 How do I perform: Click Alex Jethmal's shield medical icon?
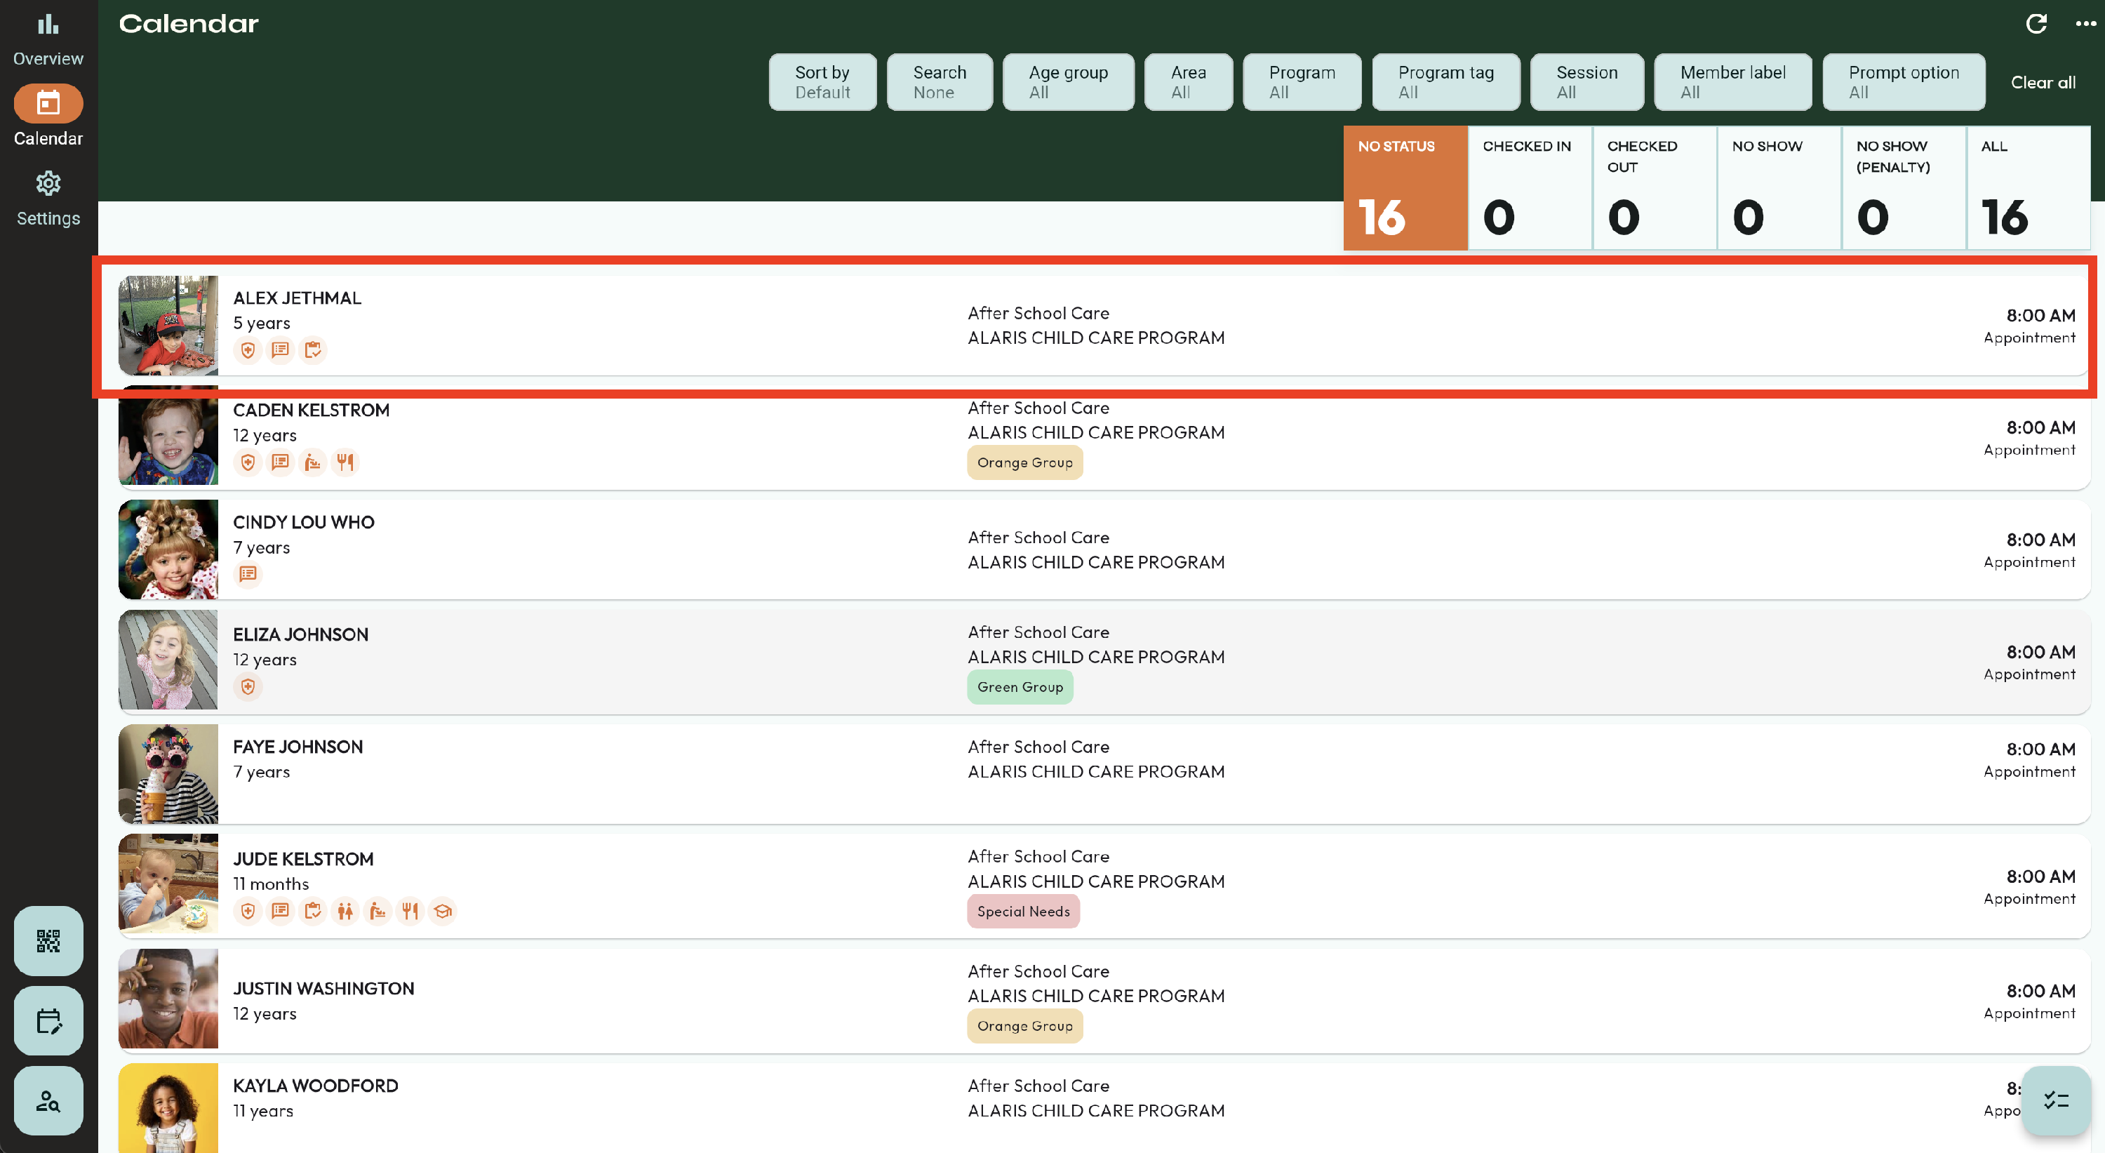click(x=248, y=351)
